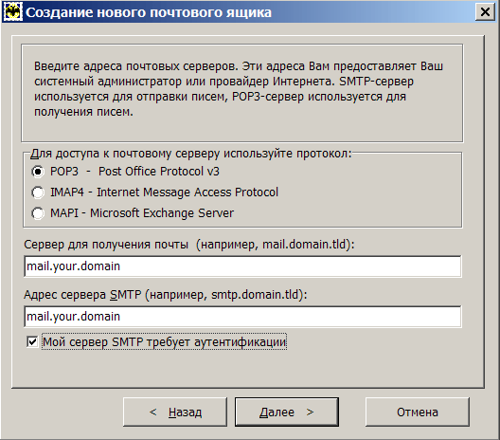The height and width of the screenshot is (440, 500).
Task: Choose the IMAP4 radio button circle
Action: pos(38,192)
